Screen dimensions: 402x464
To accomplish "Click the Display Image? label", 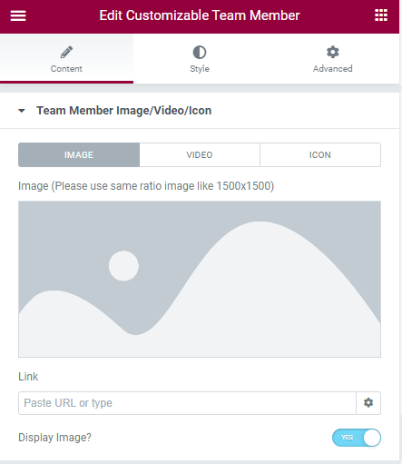I will [x=54, y=438].
